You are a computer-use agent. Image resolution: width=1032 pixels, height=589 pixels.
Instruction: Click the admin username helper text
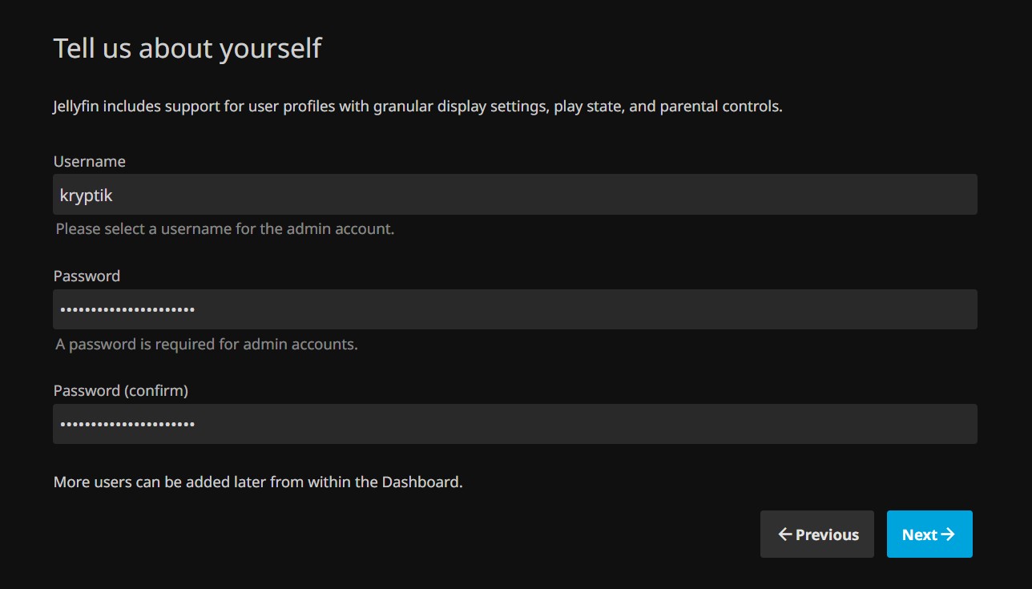[x=224, y=228]
